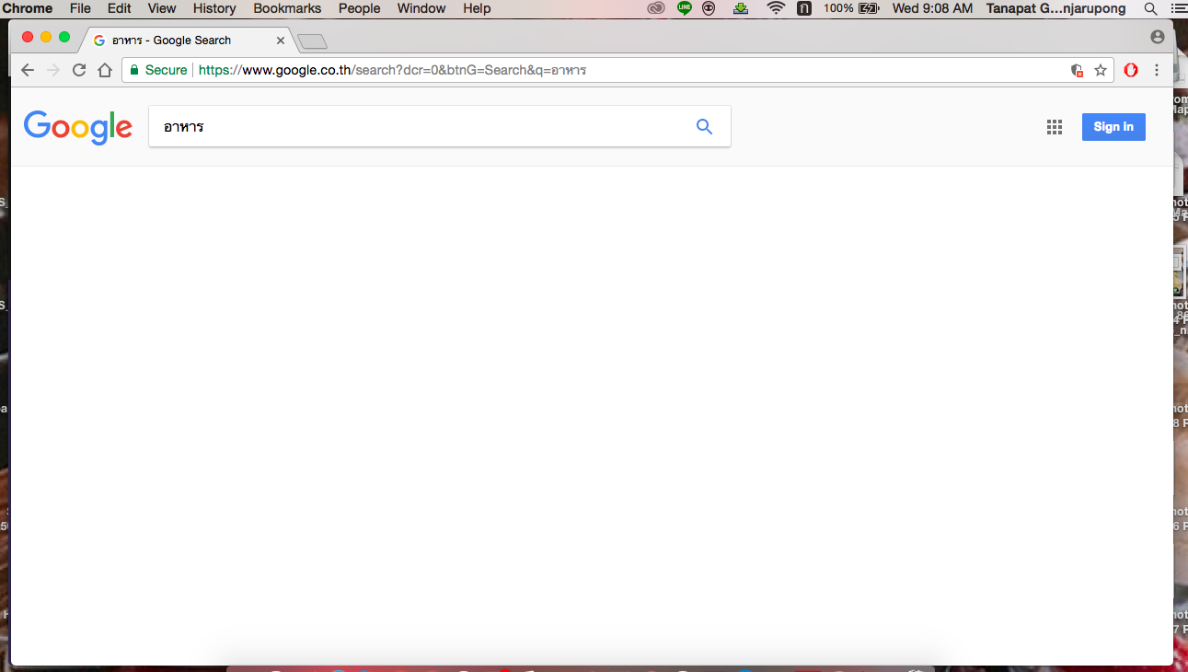
Task: Reload the current page
Action: (x=79, y=70)
